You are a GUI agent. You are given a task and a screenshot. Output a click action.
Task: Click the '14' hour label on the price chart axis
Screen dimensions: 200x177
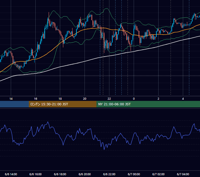coord(11,99)
